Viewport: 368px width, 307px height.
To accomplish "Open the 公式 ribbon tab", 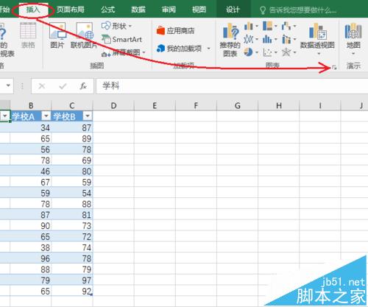I will (x=107, y=10).
